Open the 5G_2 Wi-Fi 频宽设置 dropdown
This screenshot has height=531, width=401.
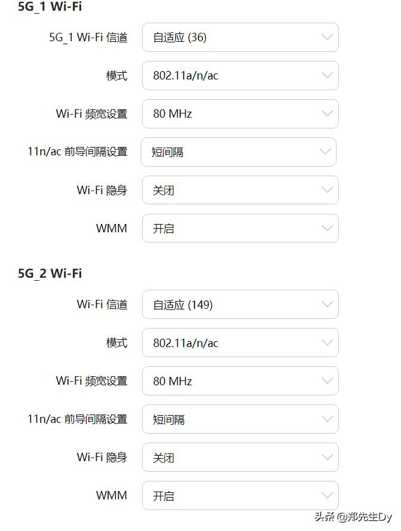pyautogui.click(x=240, y=381)
